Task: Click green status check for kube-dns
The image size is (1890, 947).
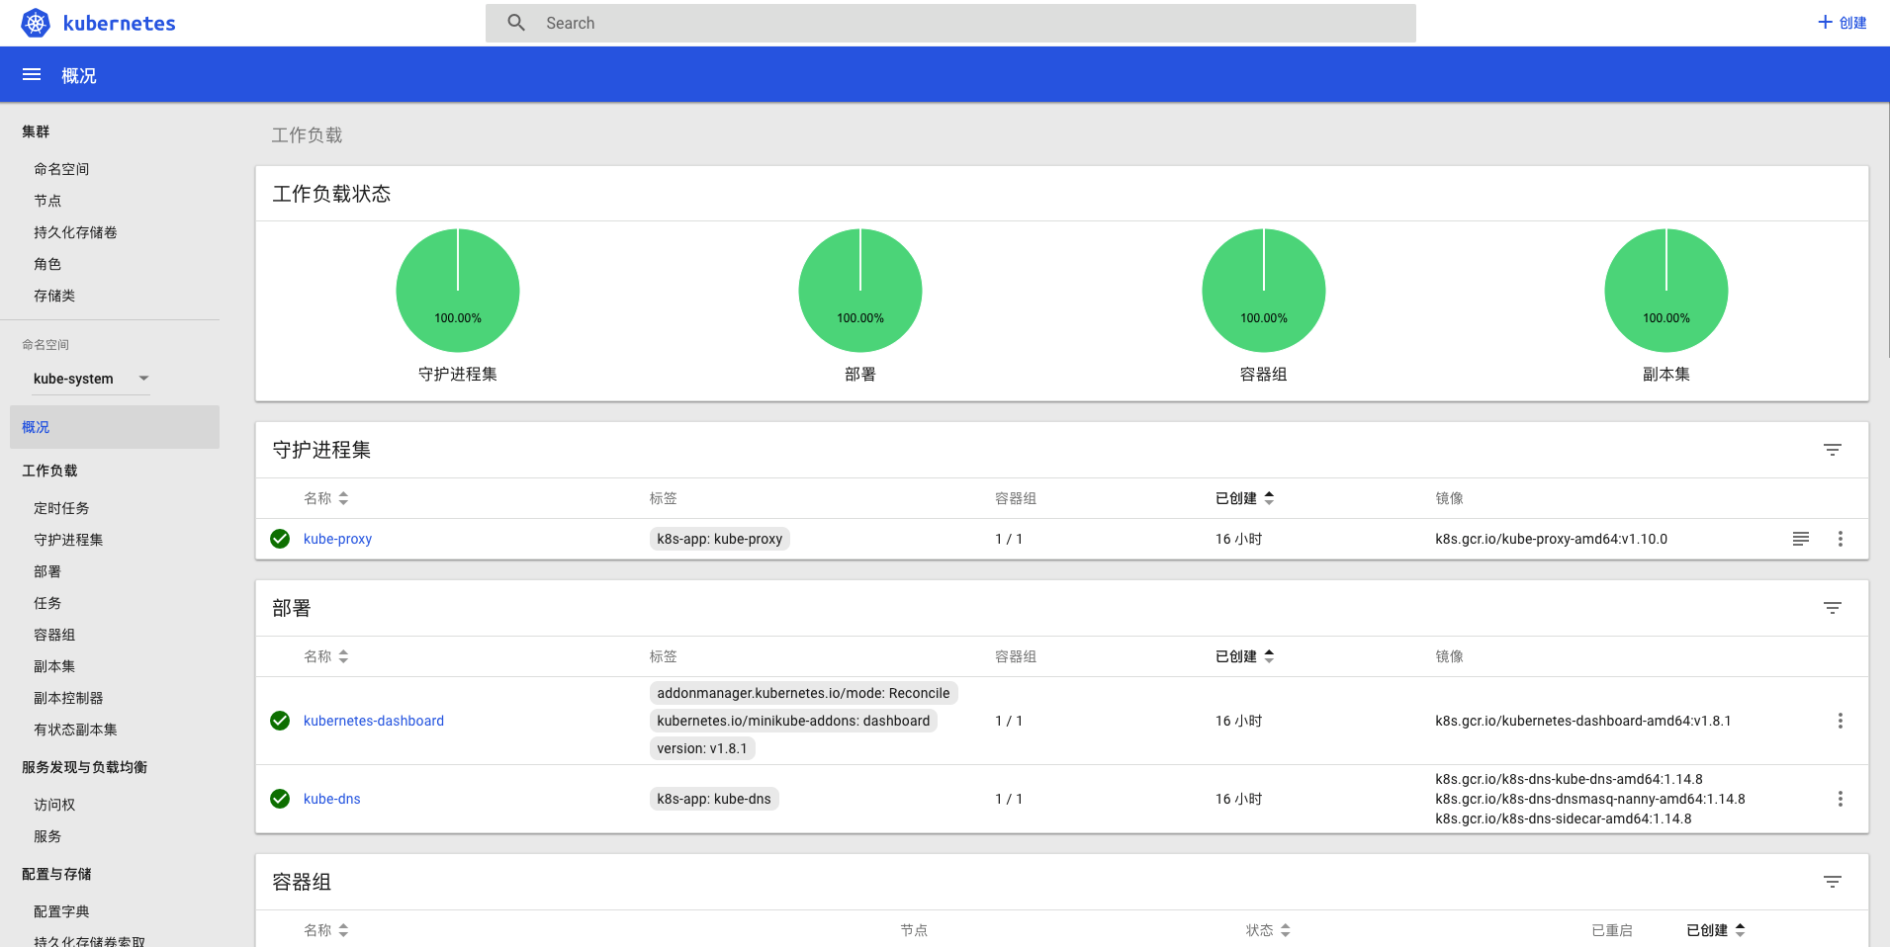Action: point(280,799)
